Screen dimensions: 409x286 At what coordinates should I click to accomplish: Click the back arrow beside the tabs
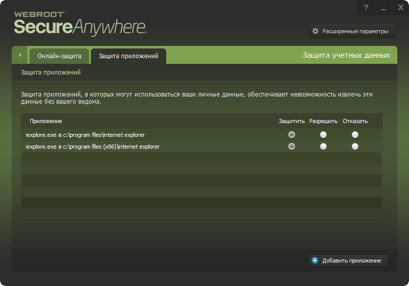[x=20, y=55]
